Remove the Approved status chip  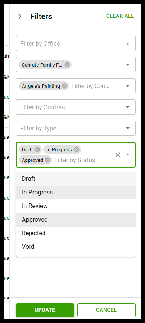click(47, 160)
